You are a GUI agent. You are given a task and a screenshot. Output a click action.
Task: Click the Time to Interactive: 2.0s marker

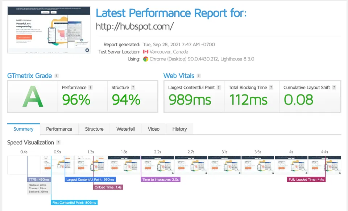[x=161, y=180]
